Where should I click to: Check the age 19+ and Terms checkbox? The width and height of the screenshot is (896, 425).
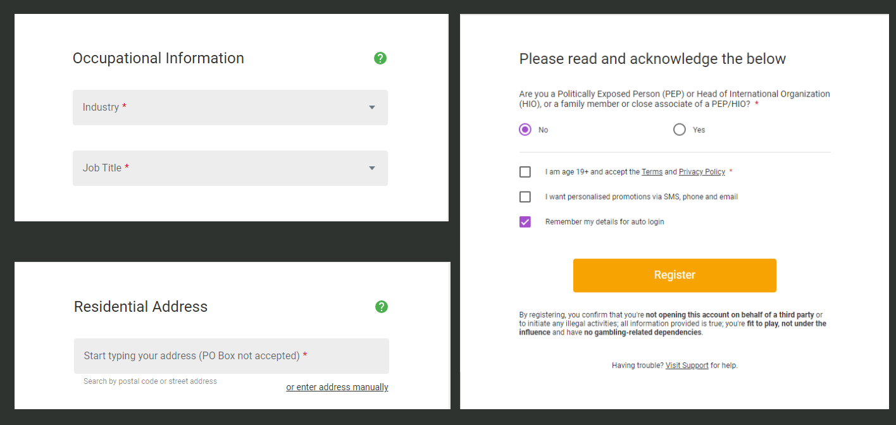click(x=525, y=172)
